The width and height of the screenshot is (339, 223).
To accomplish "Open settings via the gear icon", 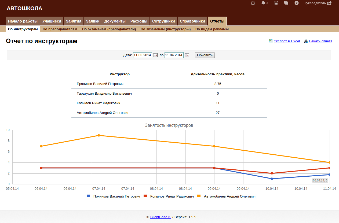I will click(253, 3).
